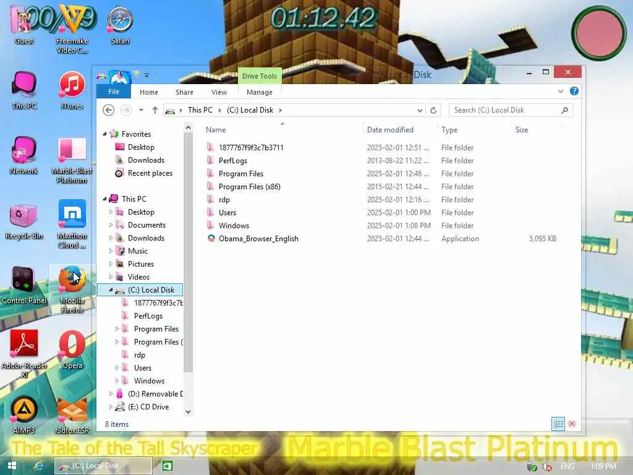The height and width of the screenshot is (475, 633).
Task: Click the navigation pane scrollbar down arrow
Action: tap(188, 411)
